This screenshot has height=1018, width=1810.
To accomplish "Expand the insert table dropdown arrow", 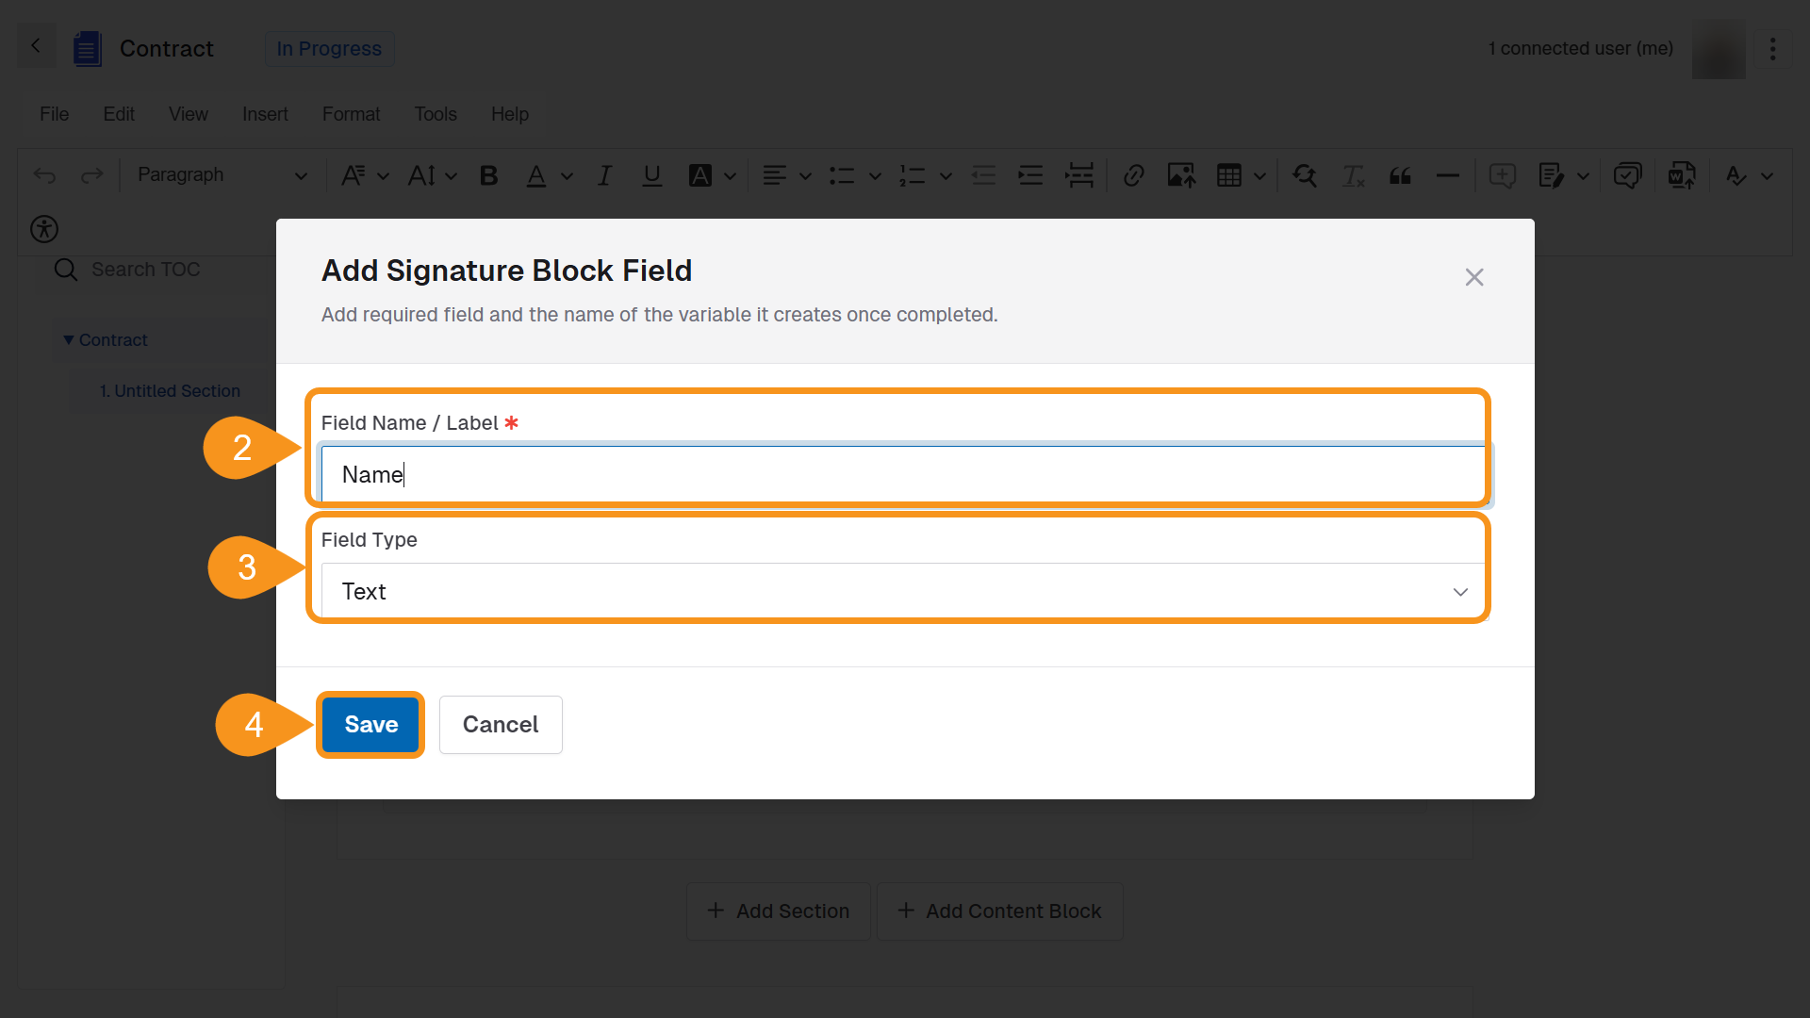I will [x=1259, y=175].
